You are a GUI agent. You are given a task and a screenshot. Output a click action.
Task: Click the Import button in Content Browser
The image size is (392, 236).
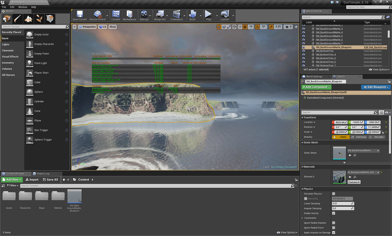pyautogui.click(x=32, y=179)
